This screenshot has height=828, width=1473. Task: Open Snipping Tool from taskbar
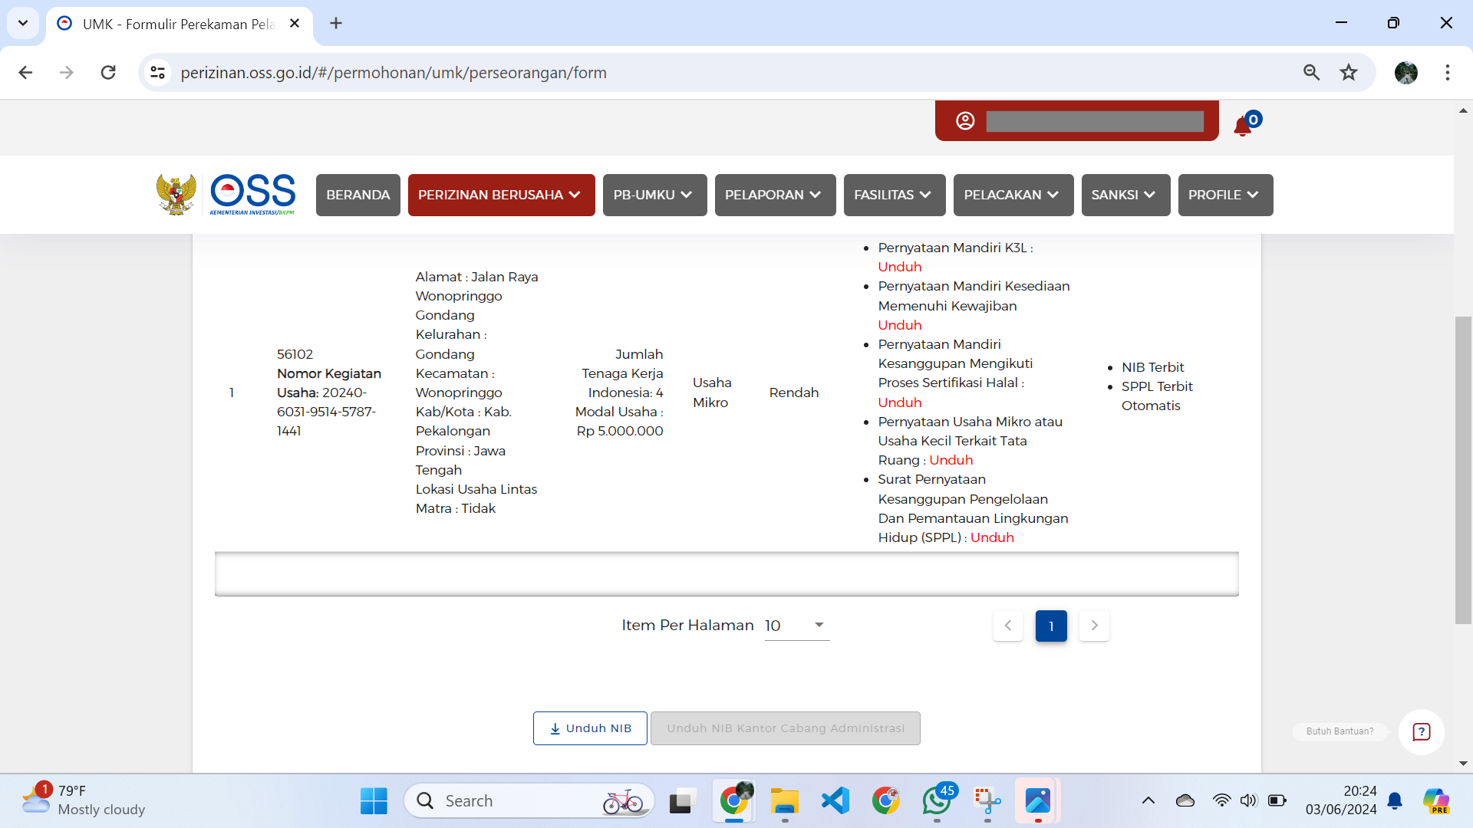click(x=987, y=801)
